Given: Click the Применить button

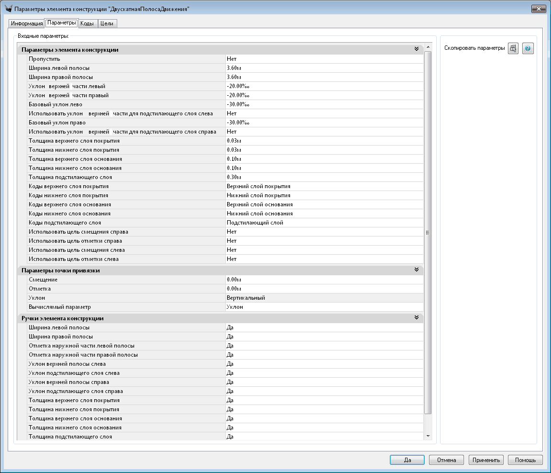Looking at the screenshot, I should click(x=486, y=460).
